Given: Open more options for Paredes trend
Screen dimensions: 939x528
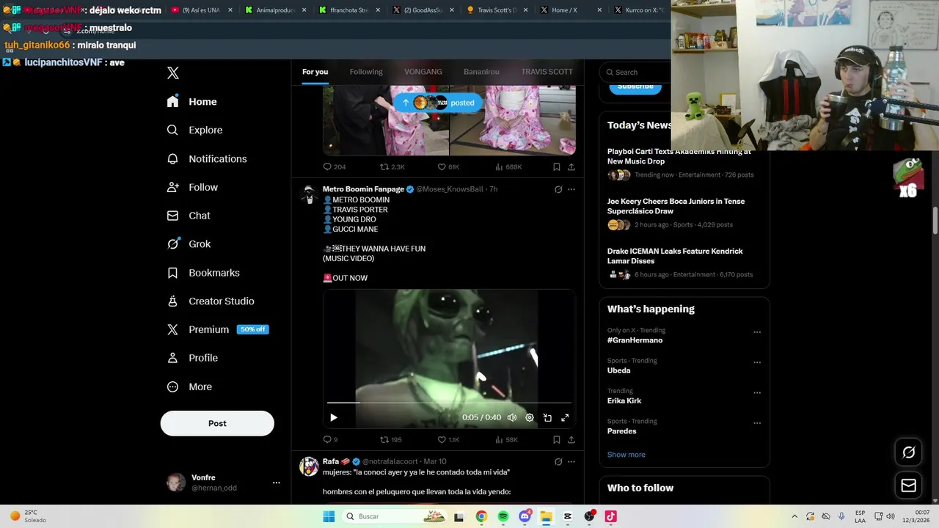Looking at the screenshot, I should click(x=757, y=423).
